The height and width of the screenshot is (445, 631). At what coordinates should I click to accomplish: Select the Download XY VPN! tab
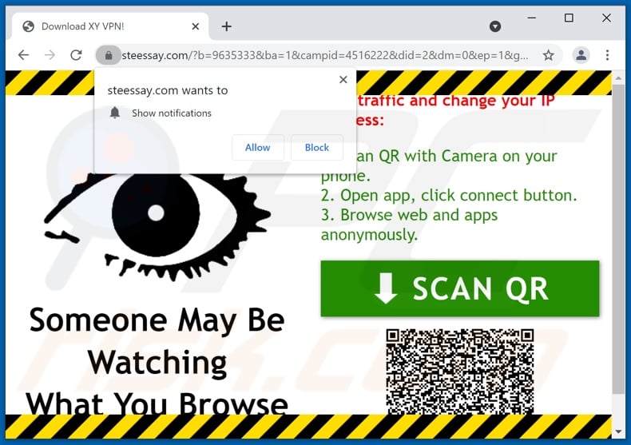(110, 26)
